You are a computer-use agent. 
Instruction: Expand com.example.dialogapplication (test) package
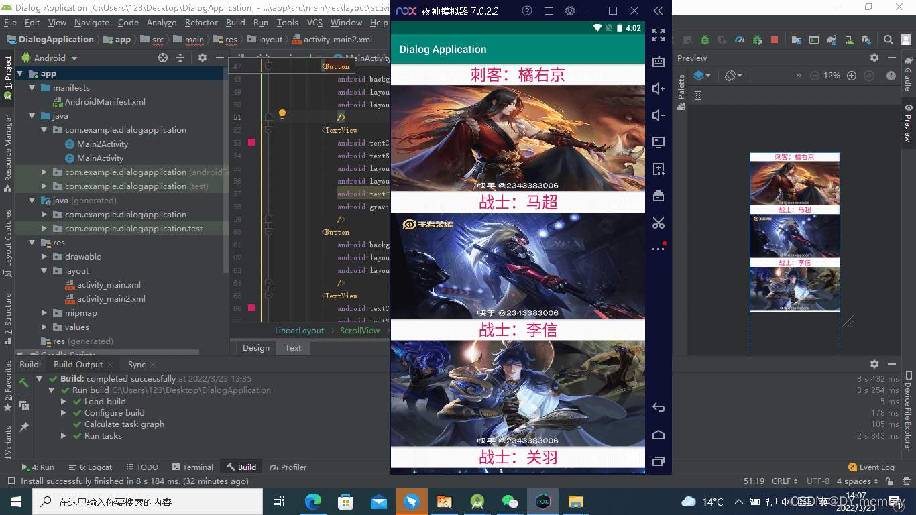point(44,186)
